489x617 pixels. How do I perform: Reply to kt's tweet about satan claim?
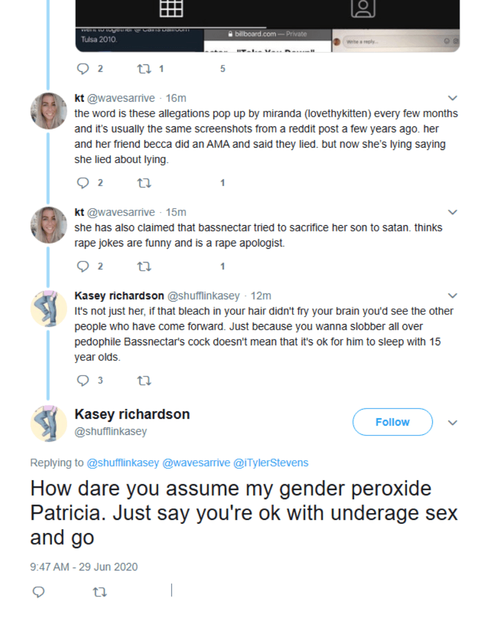[x=83, y=266]
